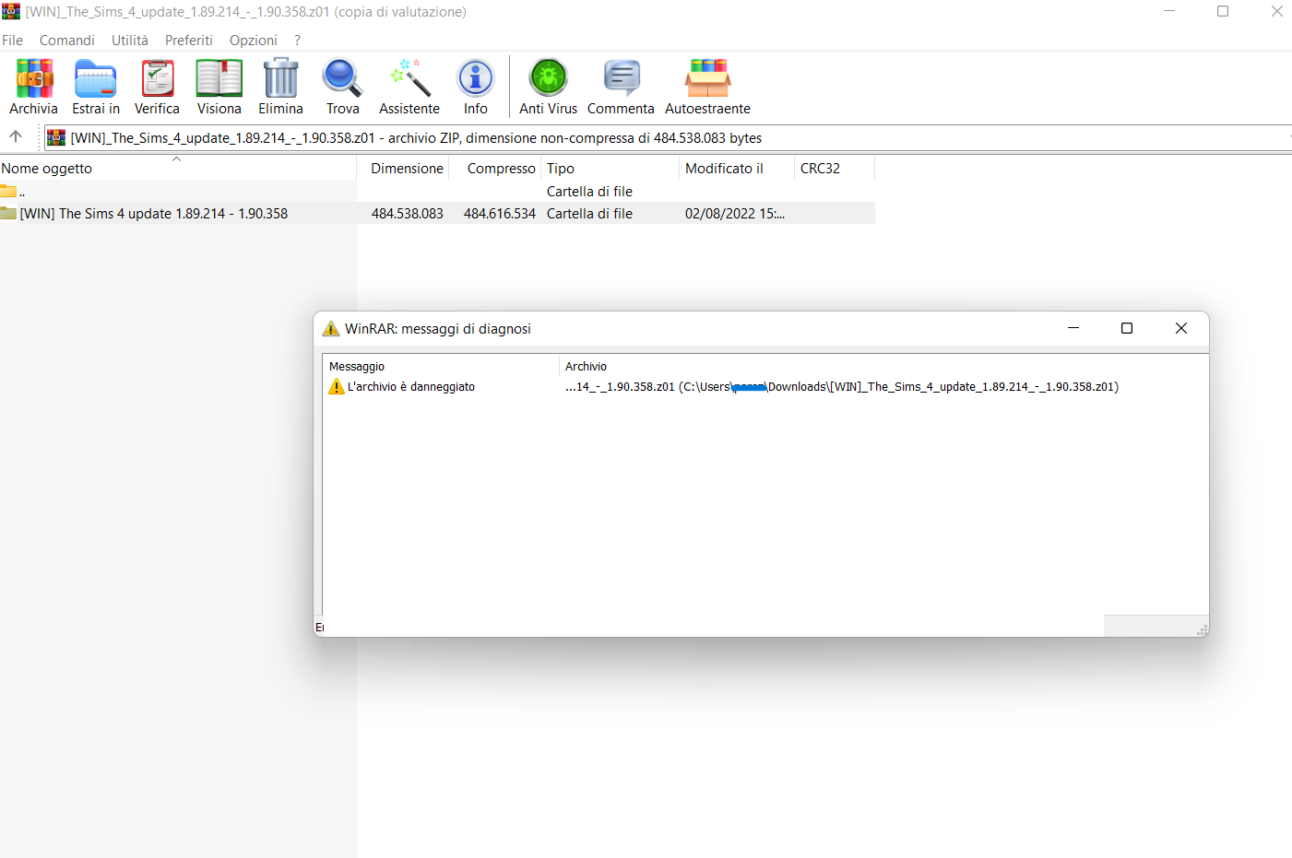1292x858 pixels.
Task: Click the warning icon in the diagnostic dialog title
Action: 331,328
